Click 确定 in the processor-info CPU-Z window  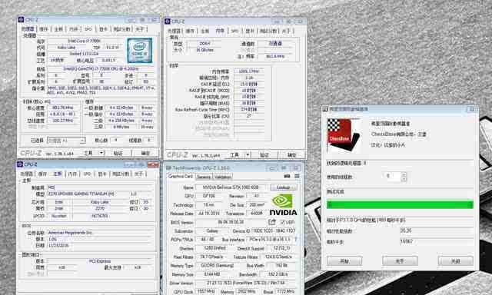coord(145,153)
